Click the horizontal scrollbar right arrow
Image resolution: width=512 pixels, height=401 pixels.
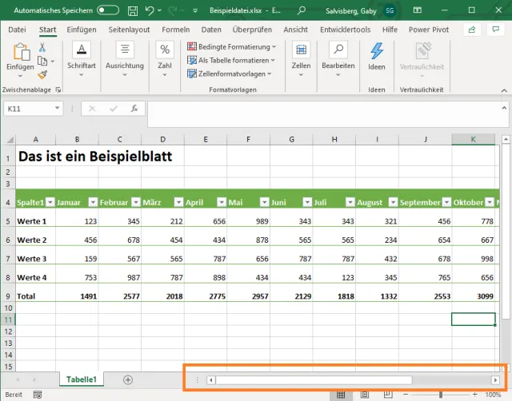(496, 380)
